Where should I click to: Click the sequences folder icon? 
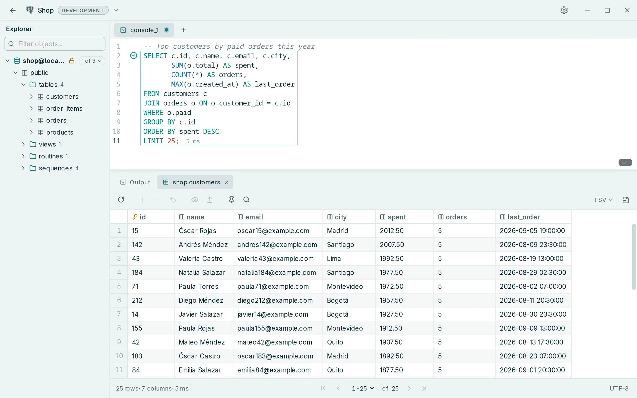33,168
